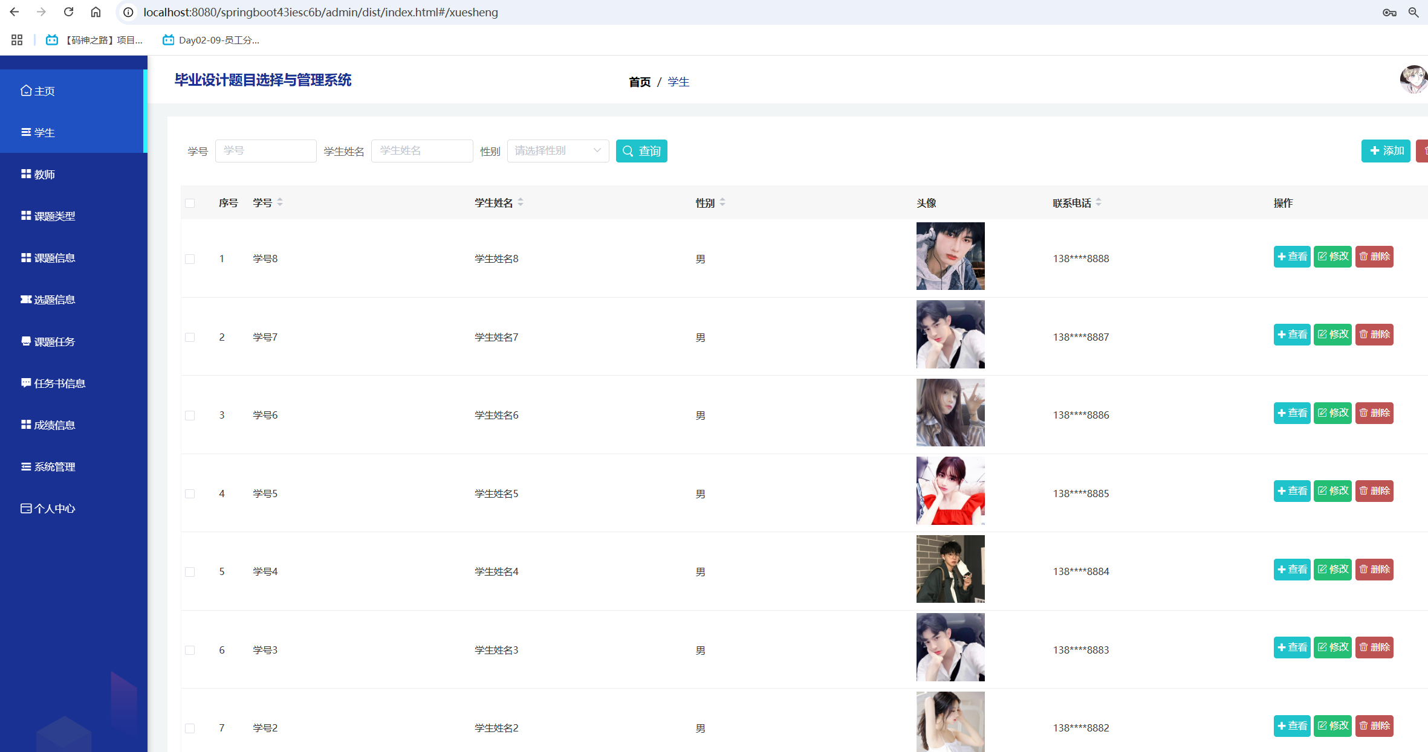Toggle the select-all checkbox in table header
Viewport: 1428px width, 752px height.
point(190,203)
